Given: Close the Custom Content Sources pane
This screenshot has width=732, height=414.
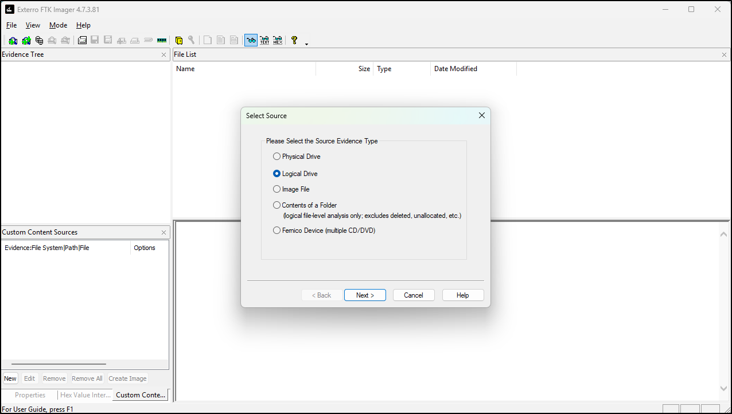Looking at the screenshot, I should (x=164, y=233).
